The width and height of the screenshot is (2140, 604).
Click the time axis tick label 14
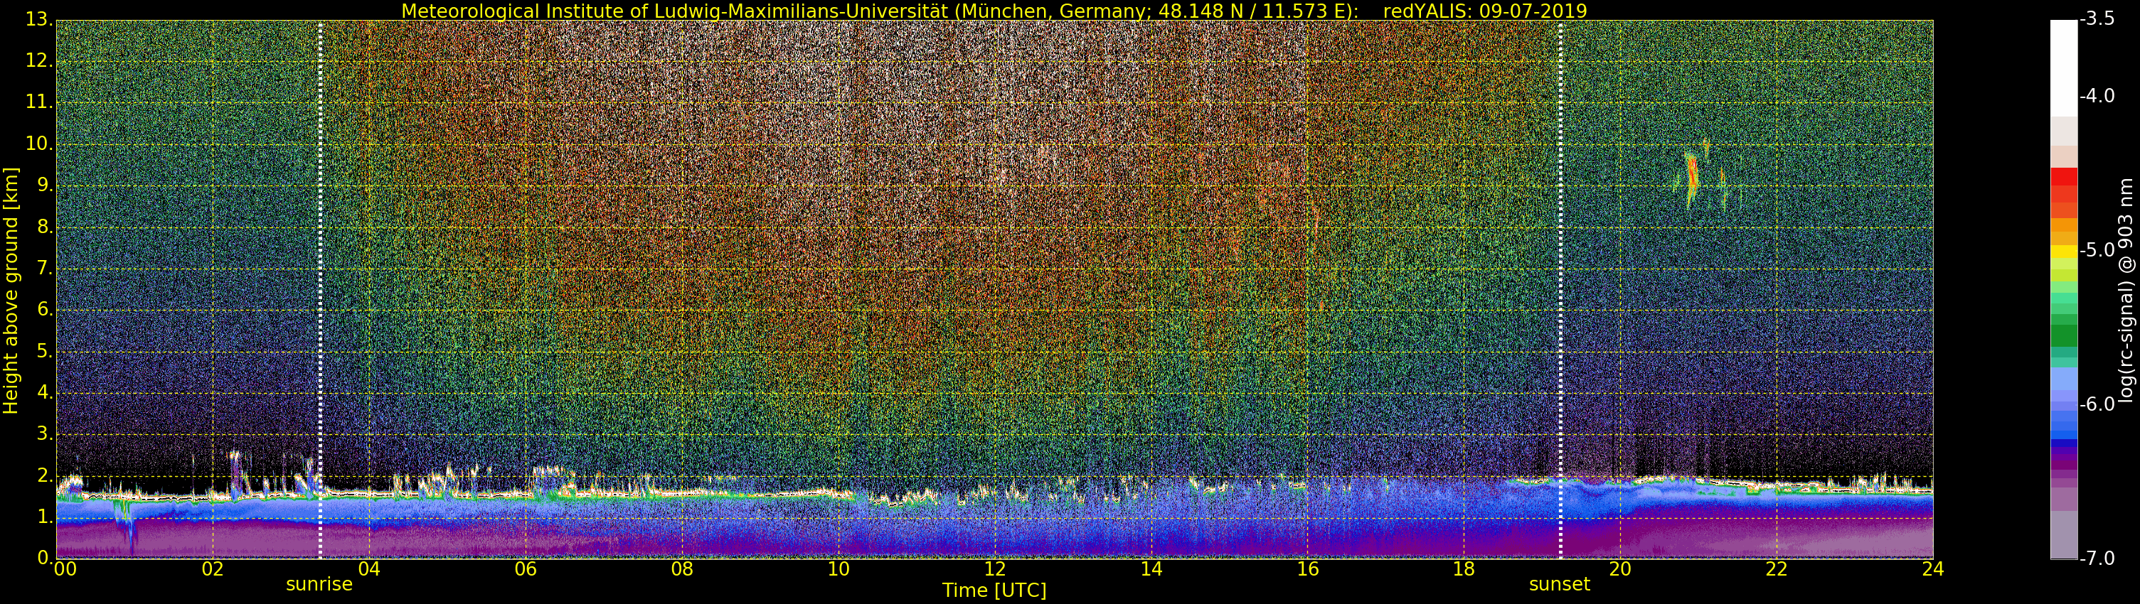tap(1151, 568)
